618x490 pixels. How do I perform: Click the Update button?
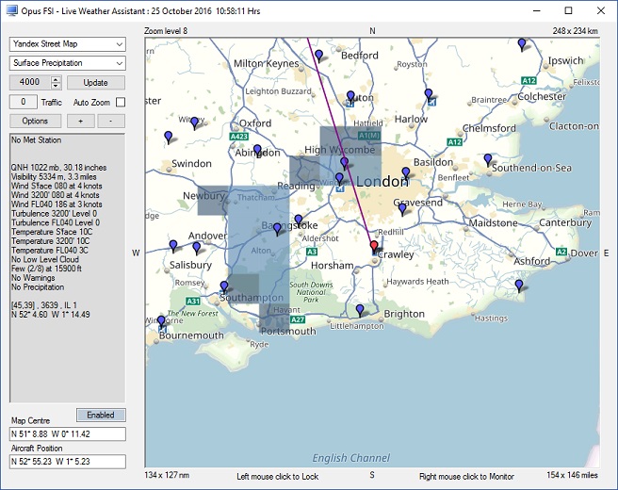click(96, 82)
